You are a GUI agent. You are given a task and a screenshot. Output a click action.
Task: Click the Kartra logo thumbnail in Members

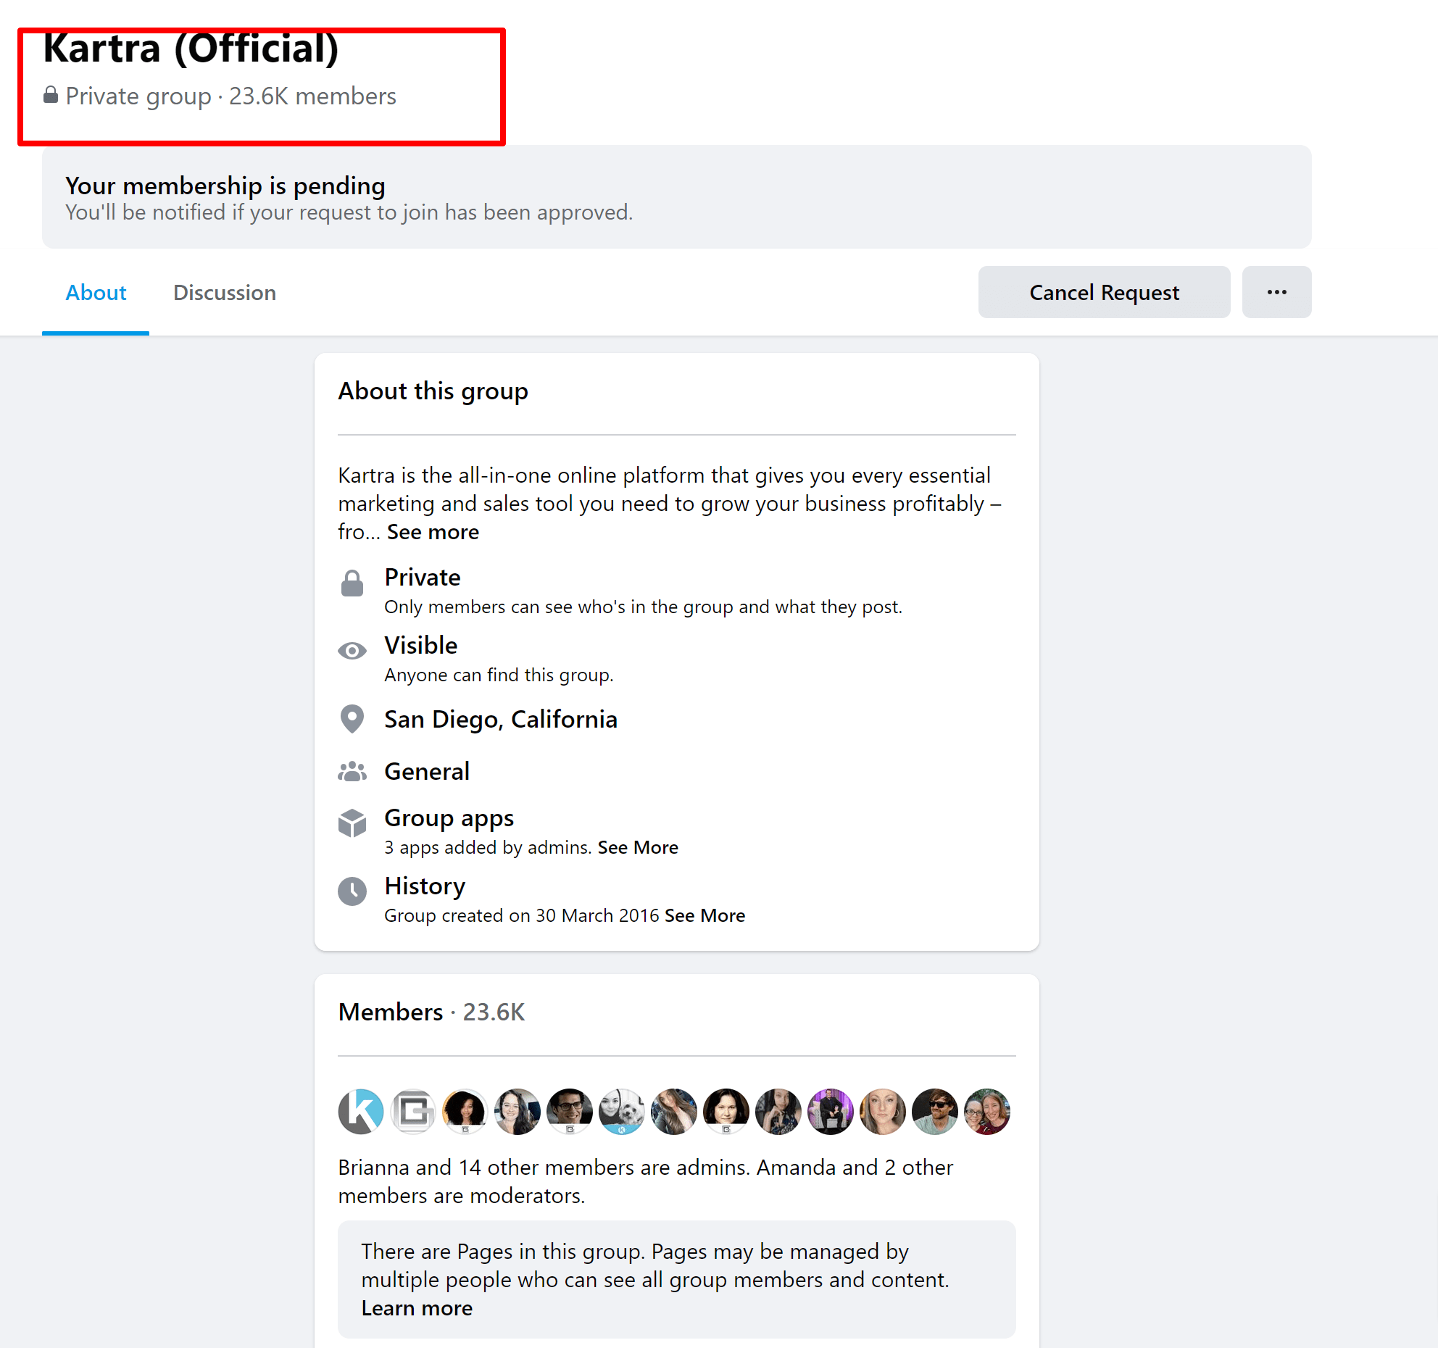point(359,1110)
